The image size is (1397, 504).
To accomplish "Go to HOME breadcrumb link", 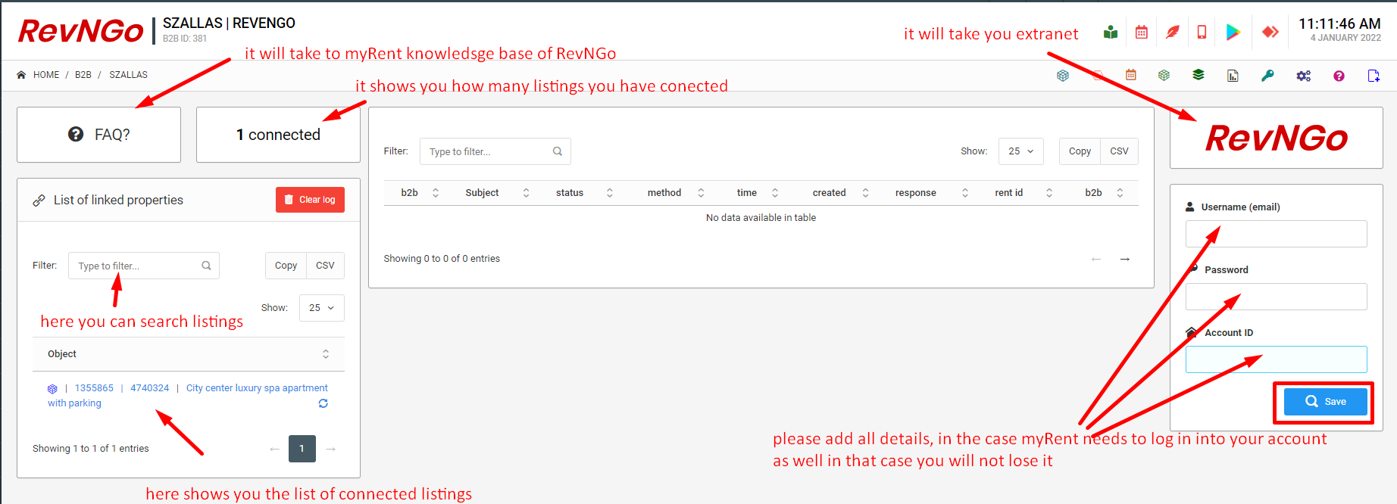I will (46, 75).
